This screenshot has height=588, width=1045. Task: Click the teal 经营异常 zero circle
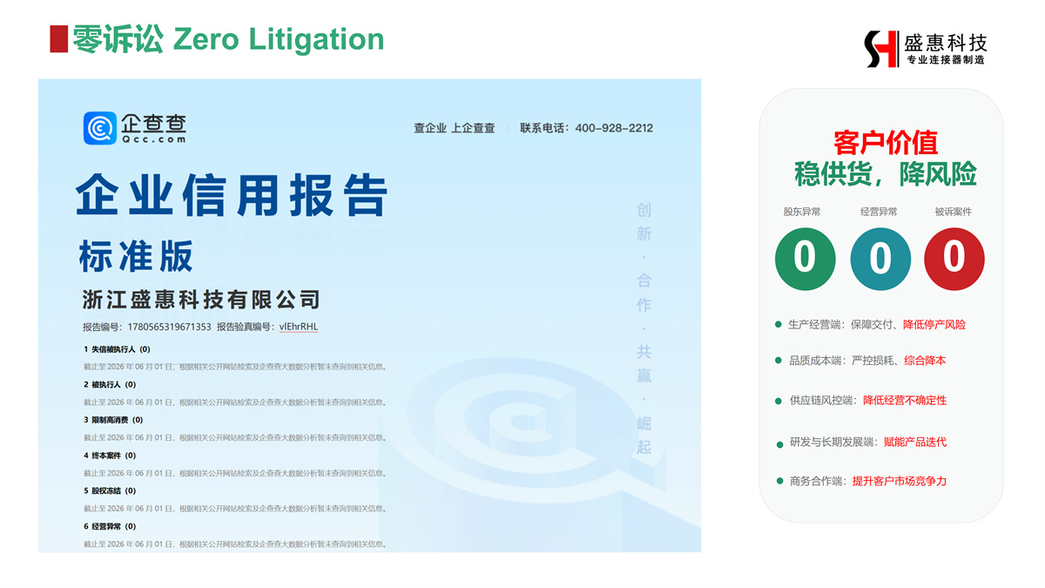click(880, 259)
